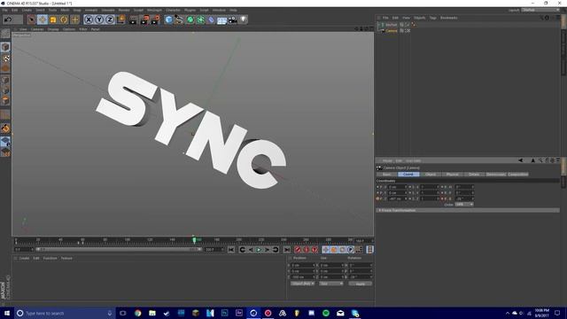Image resolution: width=567 pixels, height=319 pixels.
Task: Toggle the Camera row's active camera tag
Action: [x=408, y=31]
